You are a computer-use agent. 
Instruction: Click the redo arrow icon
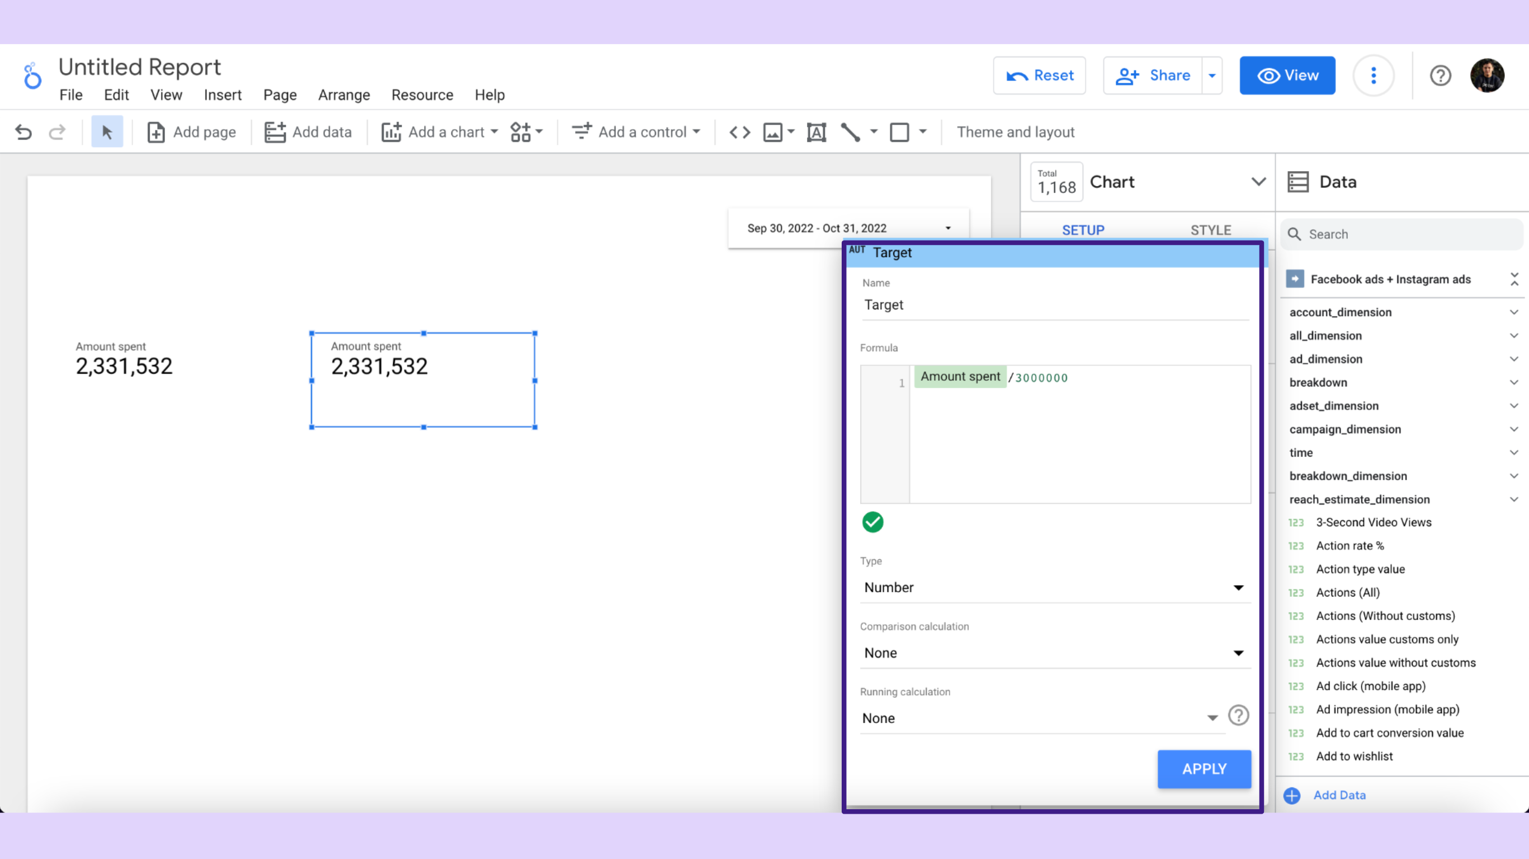58,131
